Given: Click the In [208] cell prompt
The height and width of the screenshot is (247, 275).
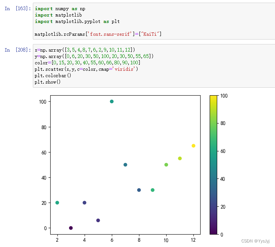Looking at the screenshot, I should tap(18, 50).
